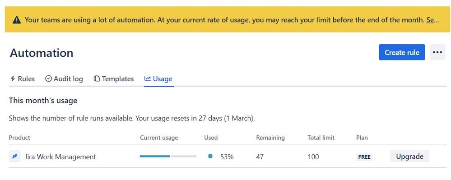The width and height of the screenshot is (451, 180).
Task: Click the Usage chart line icon
Action: [148, 78]
